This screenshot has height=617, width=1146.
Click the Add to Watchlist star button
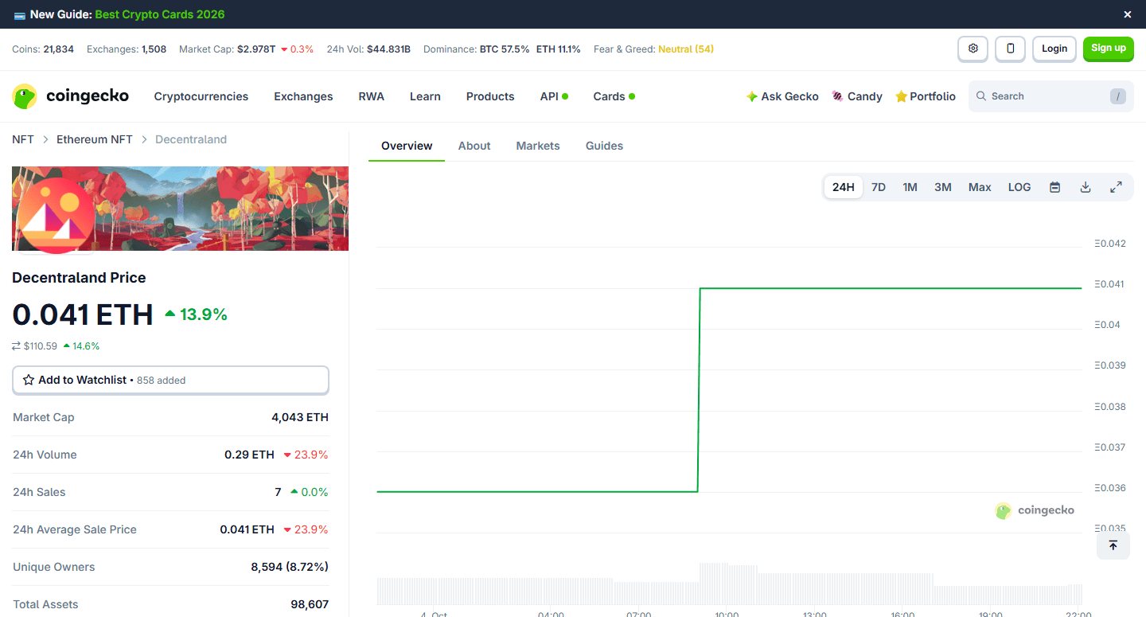(170, 381)
